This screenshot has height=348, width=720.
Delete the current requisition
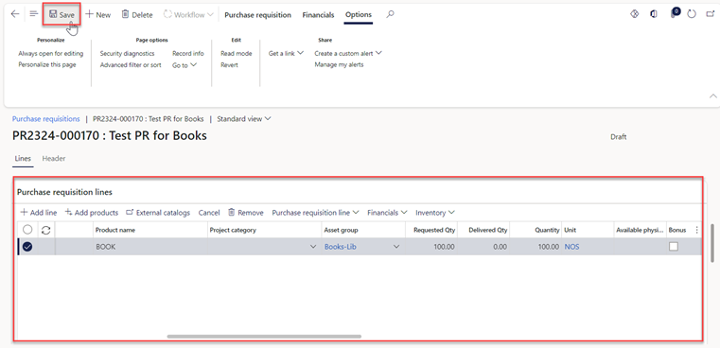(x=137, y=15)
